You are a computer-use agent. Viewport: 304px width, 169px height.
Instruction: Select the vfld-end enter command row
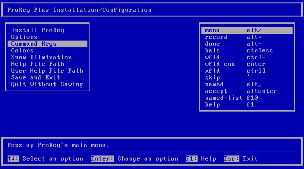tap(247, 64)
